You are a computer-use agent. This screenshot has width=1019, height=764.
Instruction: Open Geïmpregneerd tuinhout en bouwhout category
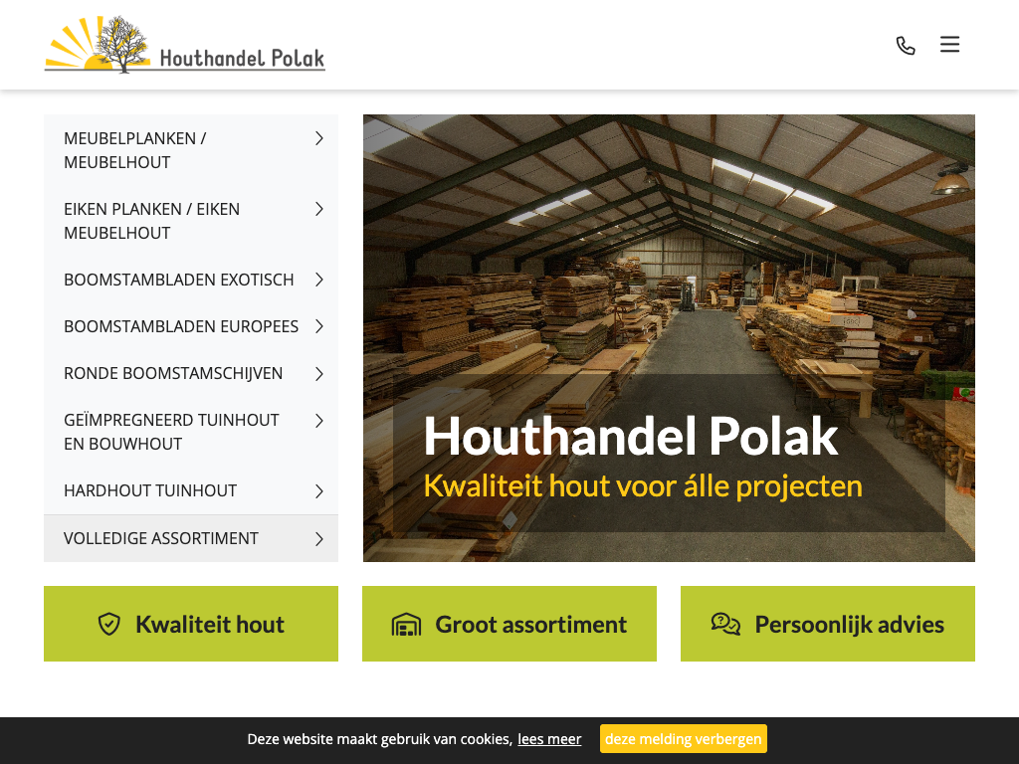pos(191,432)
